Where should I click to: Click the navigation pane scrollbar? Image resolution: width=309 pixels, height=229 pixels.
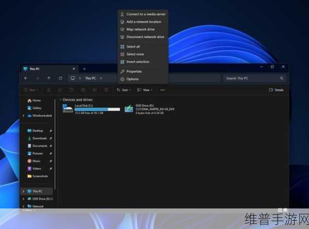click(55, 144)
